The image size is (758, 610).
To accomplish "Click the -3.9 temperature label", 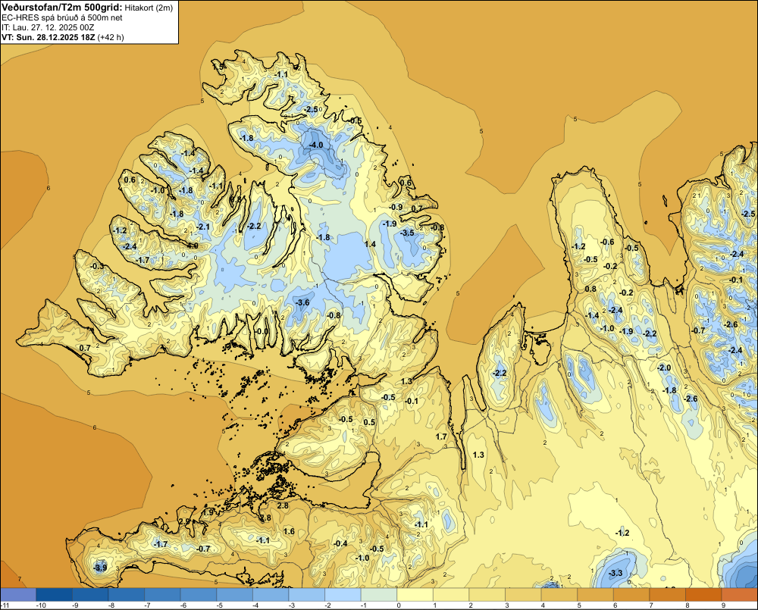I will click(x=99, y=568).
